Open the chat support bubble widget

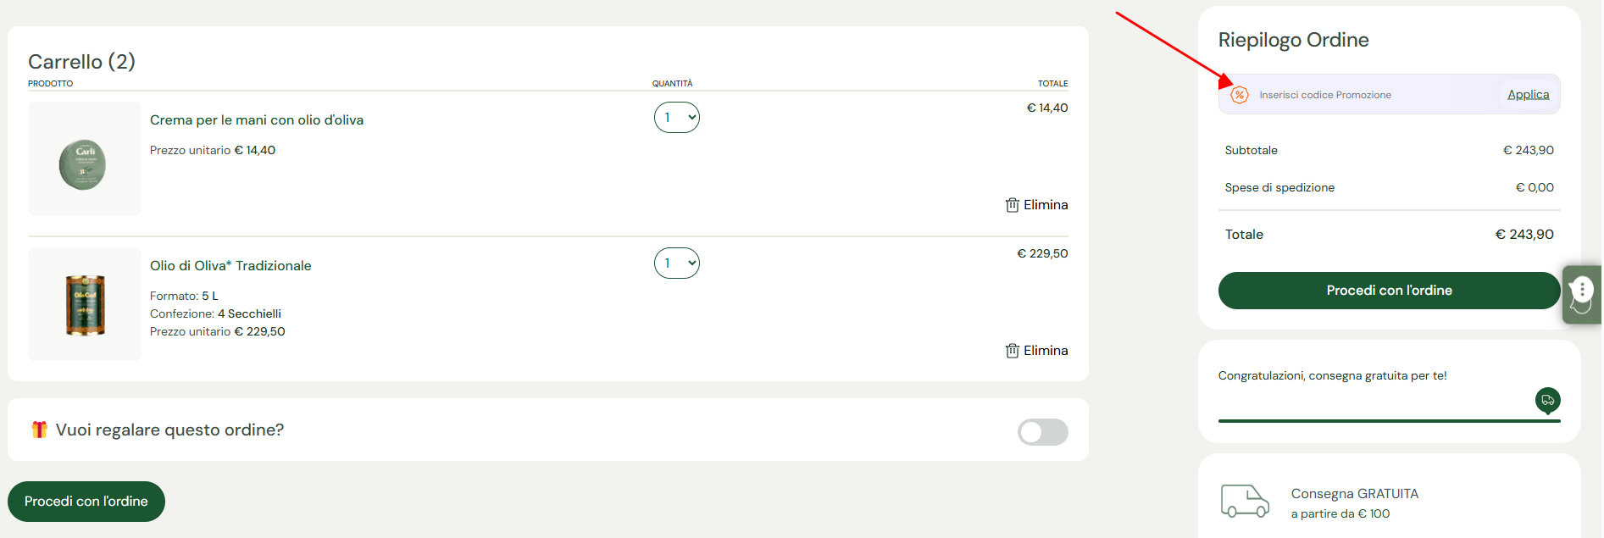click(x=1581, y=294)
